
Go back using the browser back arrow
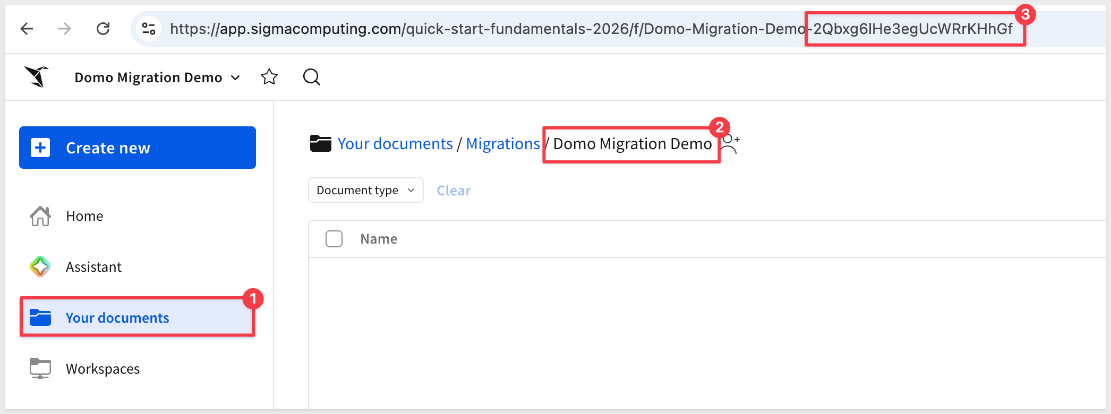27,29
